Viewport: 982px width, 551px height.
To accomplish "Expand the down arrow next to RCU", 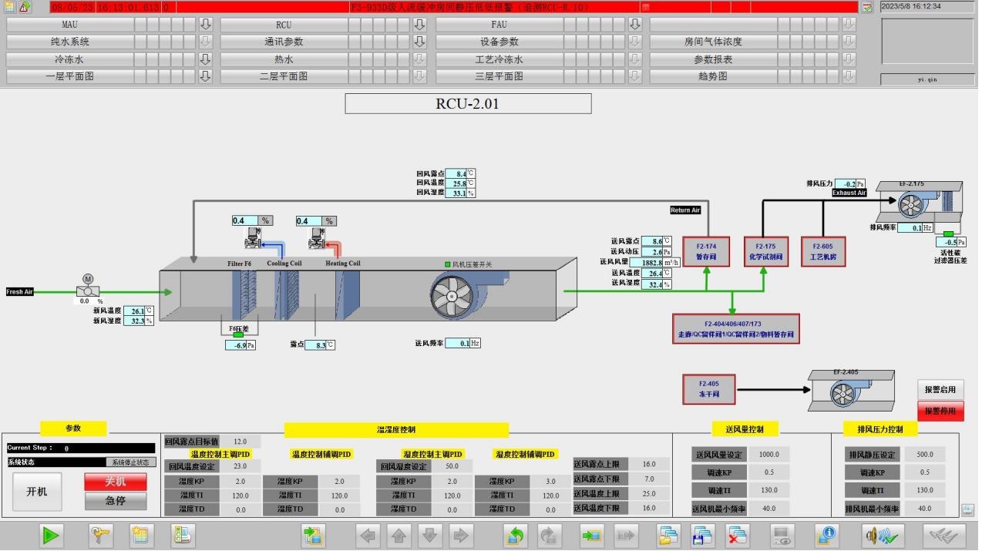I will pos(419,25).
